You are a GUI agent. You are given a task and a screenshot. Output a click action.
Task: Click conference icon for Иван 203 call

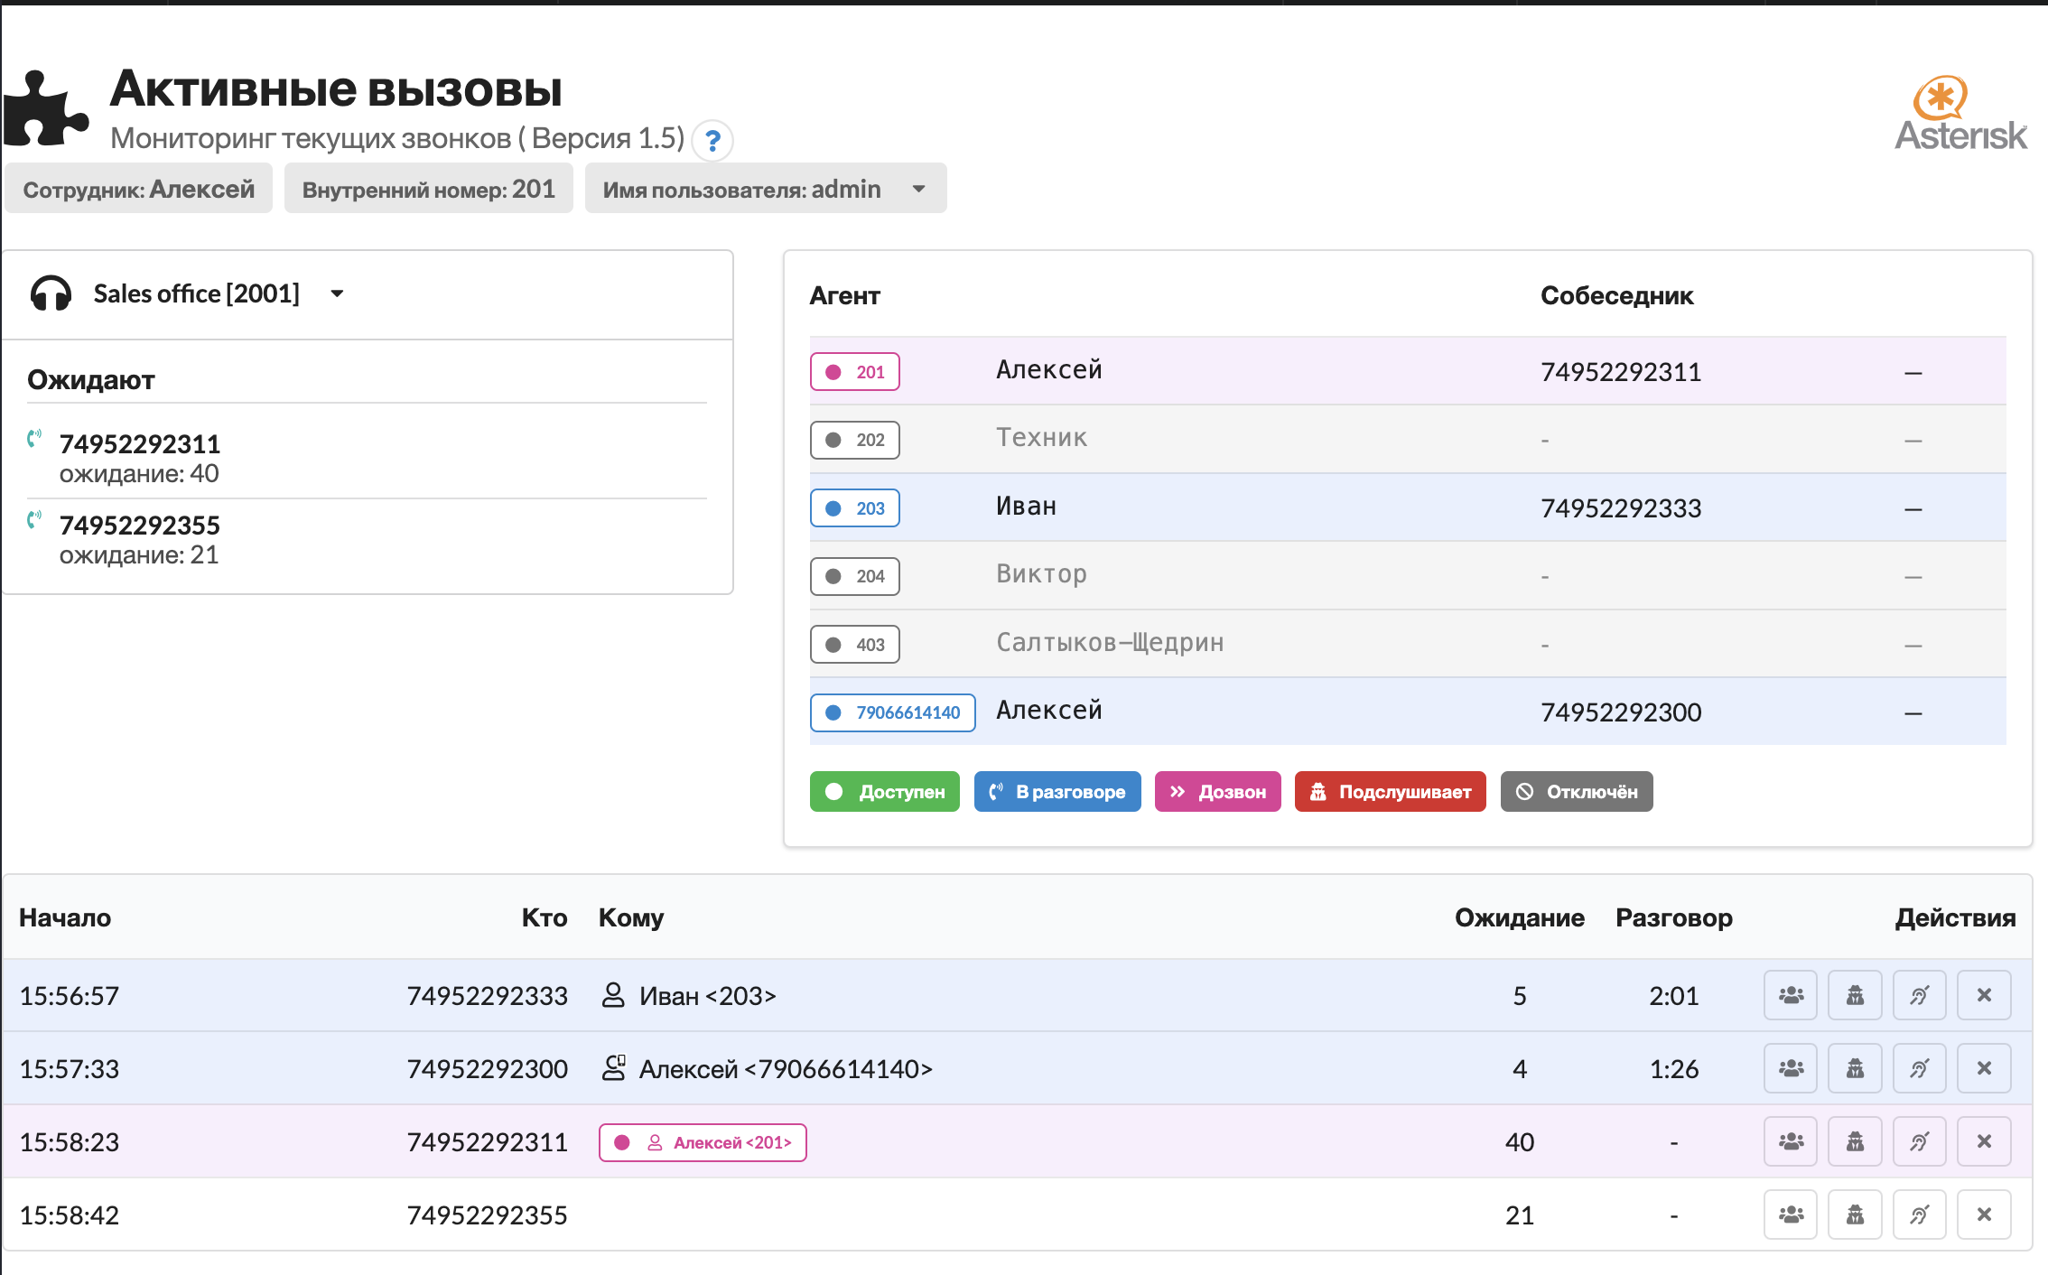(1790, 995)
